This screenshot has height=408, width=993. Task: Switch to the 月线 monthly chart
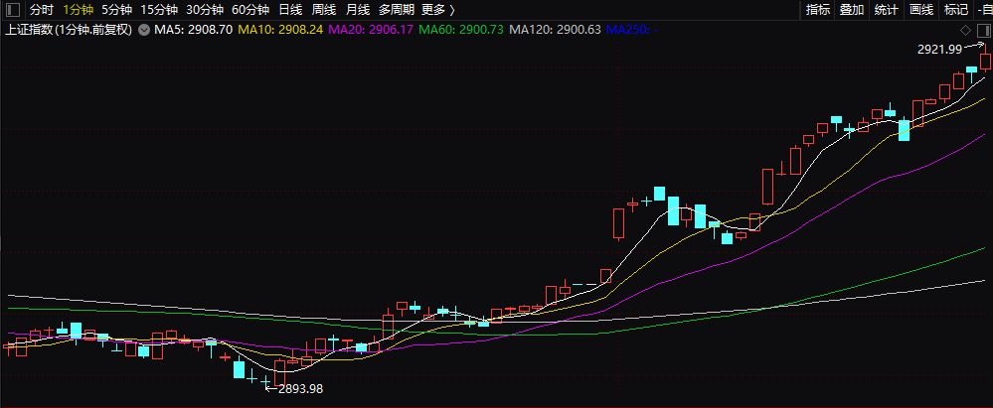click(x=358, y=10)
